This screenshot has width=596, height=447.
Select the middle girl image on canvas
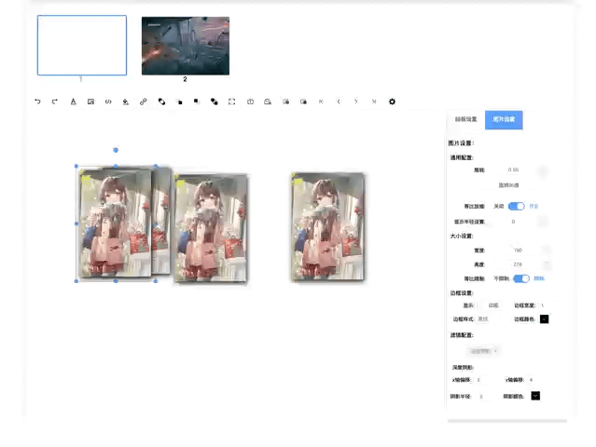pyautogui.click(x=211, y=227)
